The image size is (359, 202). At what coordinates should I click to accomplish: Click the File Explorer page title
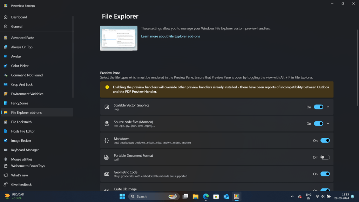point(120,16)
